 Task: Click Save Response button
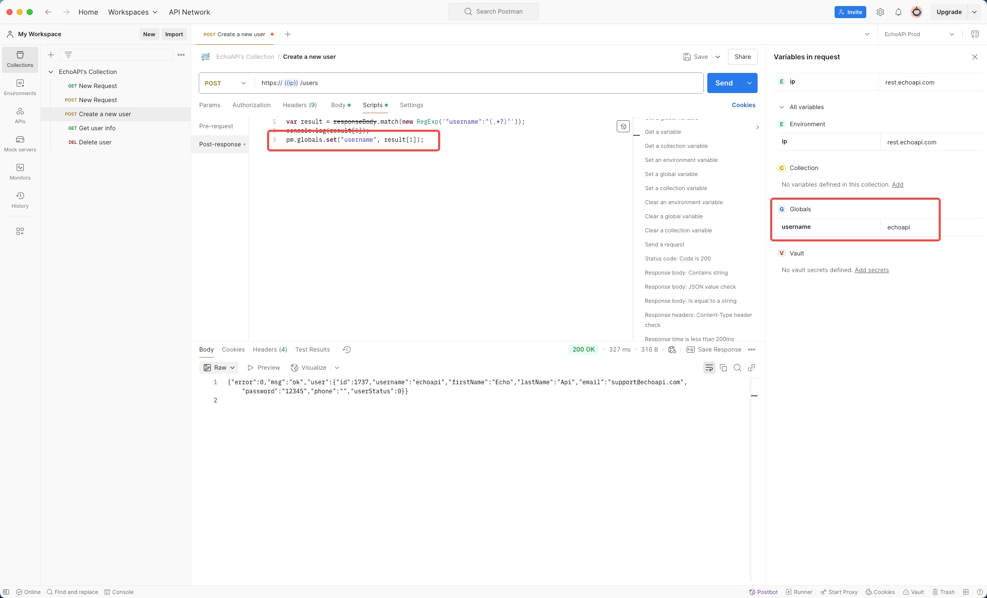click(714, 350)
